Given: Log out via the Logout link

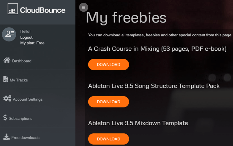Looking at the screenshot, I should pos(26,37).
